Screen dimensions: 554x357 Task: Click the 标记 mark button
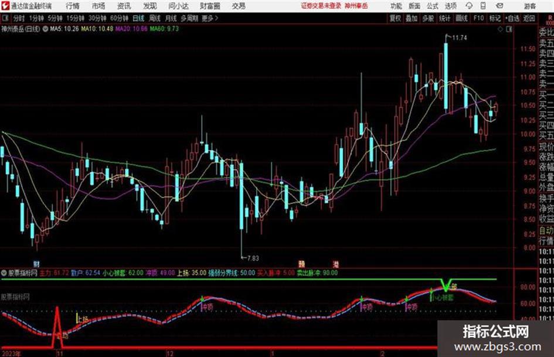(x=495, y=18)
